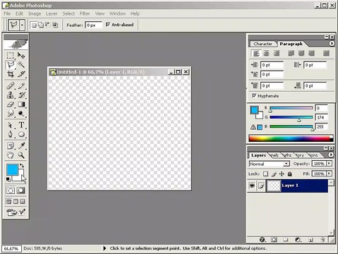Select the Smudge tool
The height and width of the screenshot is (254, 338).
point(10,114)
